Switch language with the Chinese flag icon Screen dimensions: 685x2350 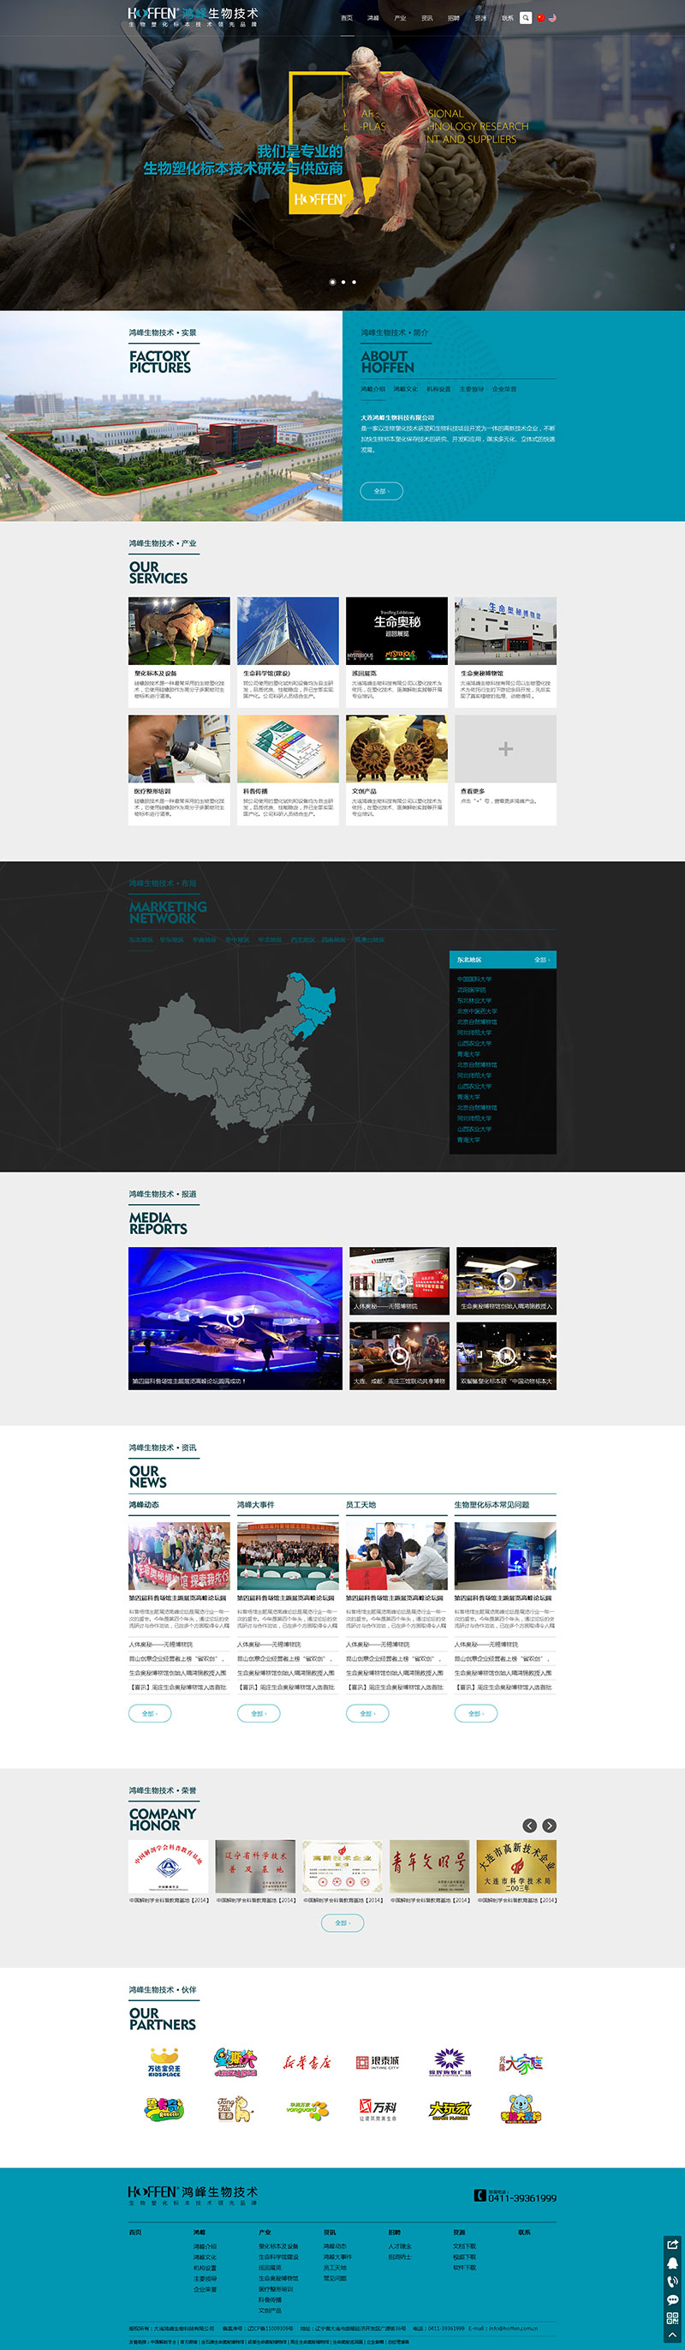(x=540, y=17)
